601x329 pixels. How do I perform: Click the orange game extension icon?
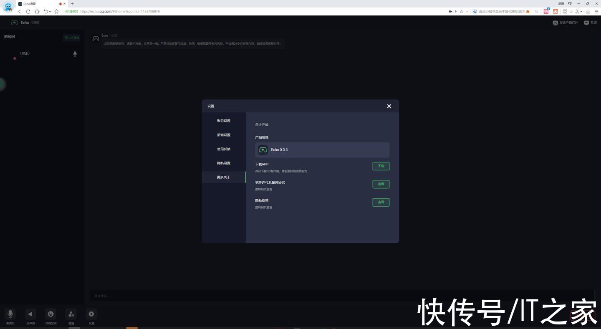(x=556, y=11)
